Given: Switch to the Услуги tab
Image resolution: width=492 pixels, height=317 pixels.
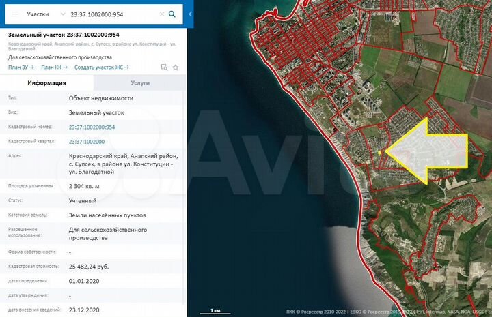Looking at the screenshot, I should [140, 83].
